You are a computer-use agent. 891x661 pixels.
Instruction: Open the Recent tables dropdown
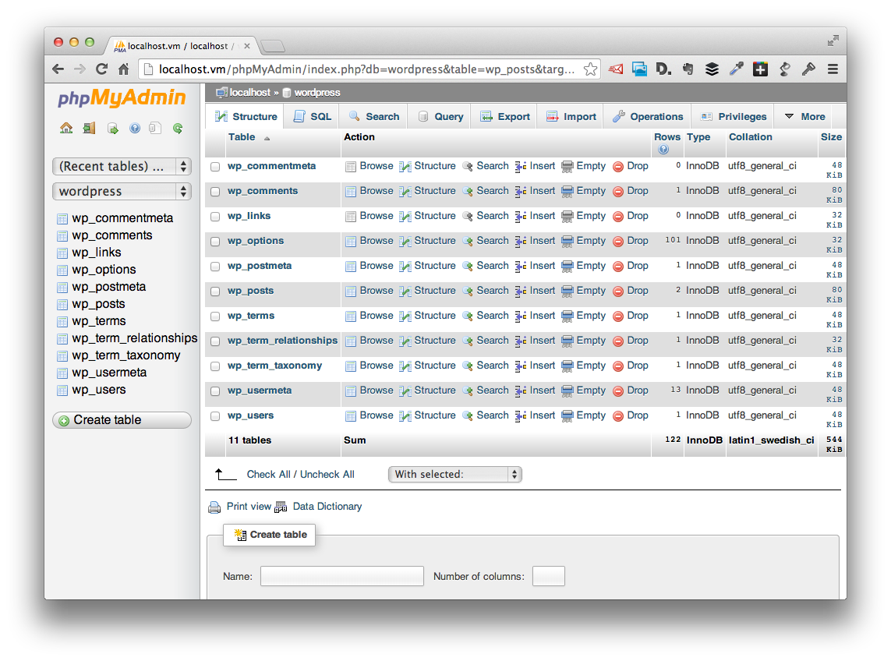[122, 166]
